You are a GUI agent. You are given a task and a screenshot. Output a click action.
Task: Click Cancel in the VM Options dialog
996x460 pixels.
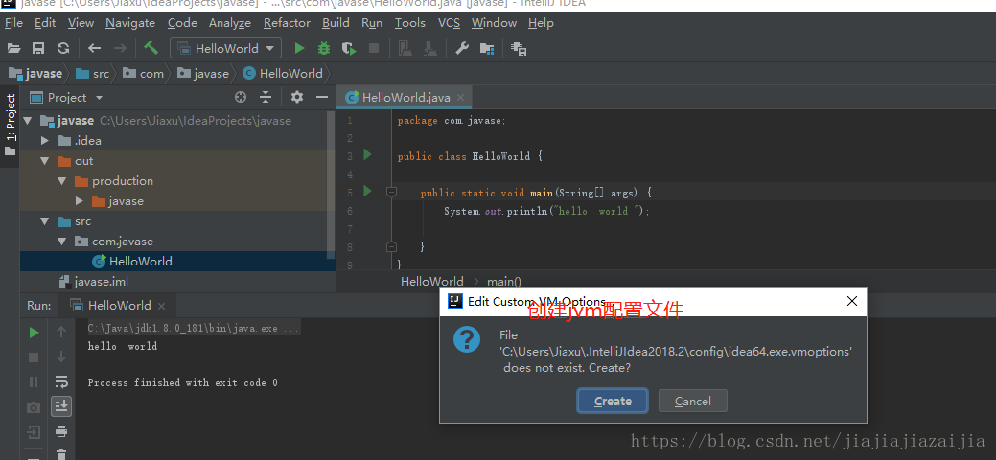692,401
